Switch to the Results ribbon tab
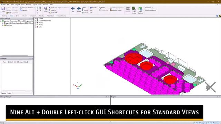 pyautogui.click(x=41, y=16)
